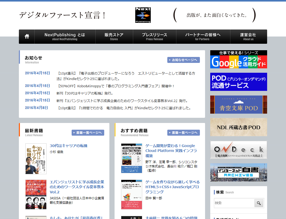Open news about ワークスタイル変革教本Vol.2 発行
The image size is (286, 219).
[x=122, y=101]
